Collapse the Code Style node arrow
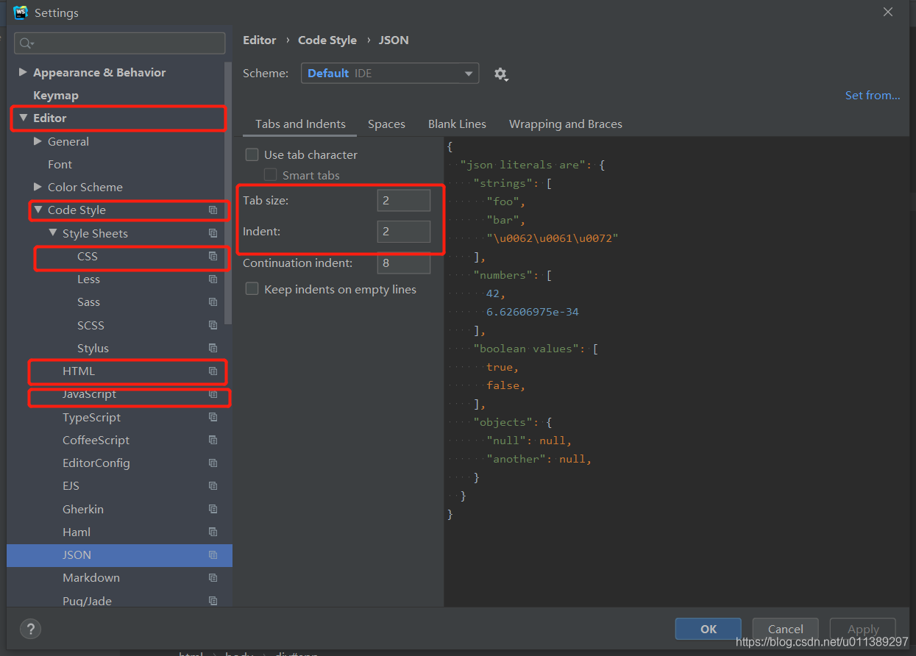Image resolution: width=916 pixels, height=656 pixels. [x=38, y=210]
